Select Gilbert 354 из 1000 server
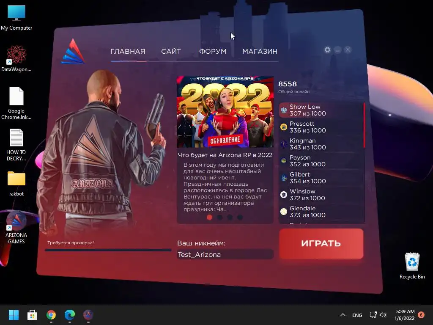 (x=321, y=177)
